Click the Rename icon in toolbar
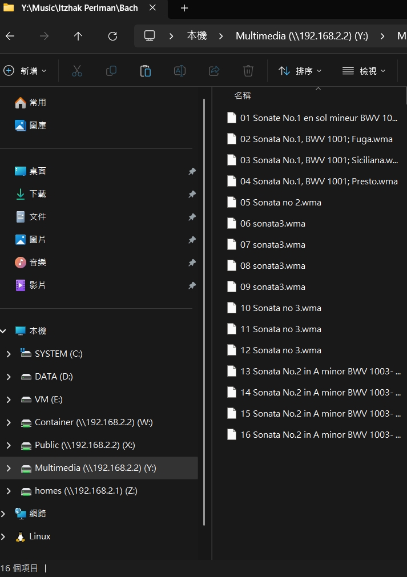 tap(180, 71)
